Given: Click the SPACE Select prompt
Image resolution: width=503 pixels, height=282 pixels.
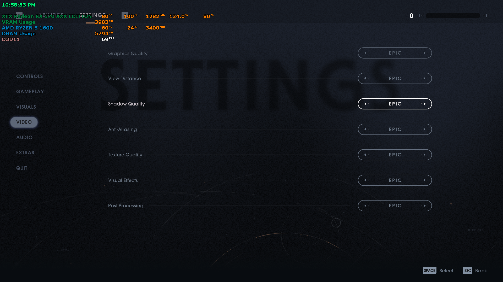Looking at the screenshot, I should coord(438,271).
